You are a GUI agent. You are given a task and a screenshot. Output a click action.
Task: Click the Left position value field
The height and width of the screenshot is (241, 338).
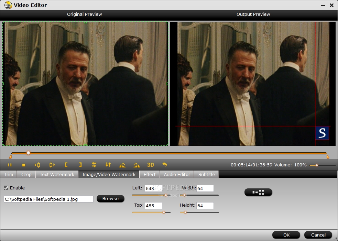point(153,188)
